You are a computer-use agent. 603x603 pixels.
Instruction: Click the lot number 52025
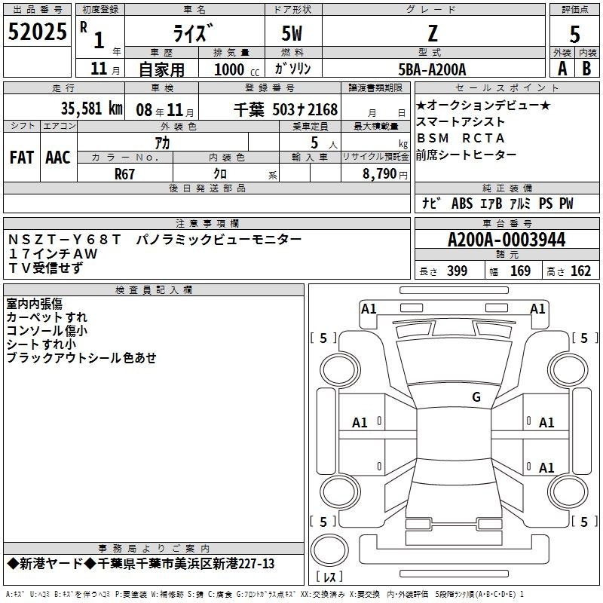(x=37, y=32)
